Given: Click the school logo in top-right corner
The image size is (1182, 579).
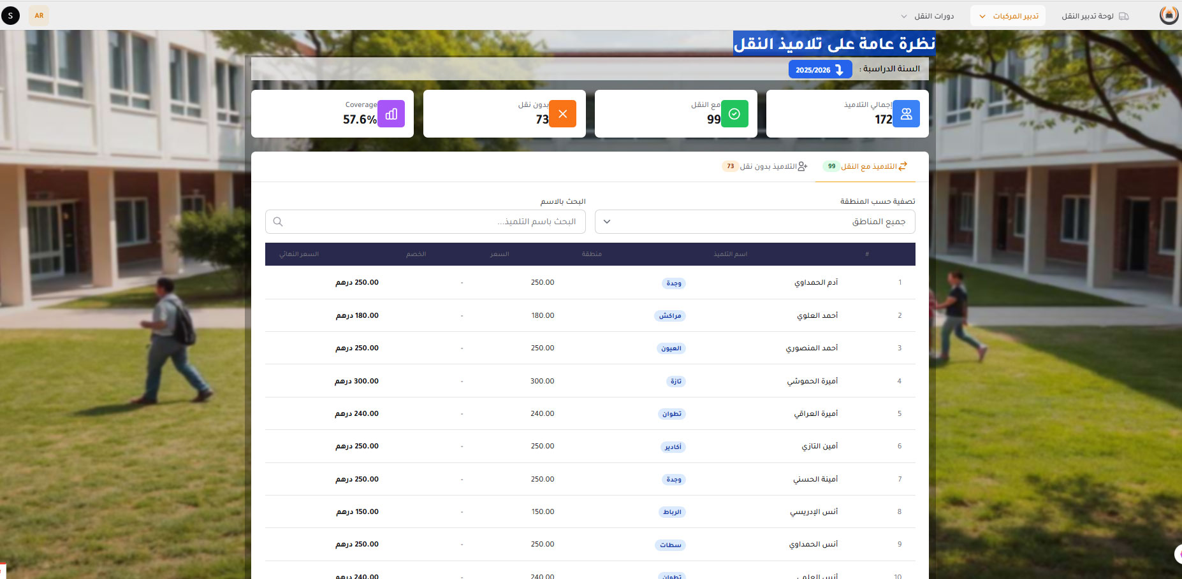Looking at the screenshot, I should (x=1168, y=15).
